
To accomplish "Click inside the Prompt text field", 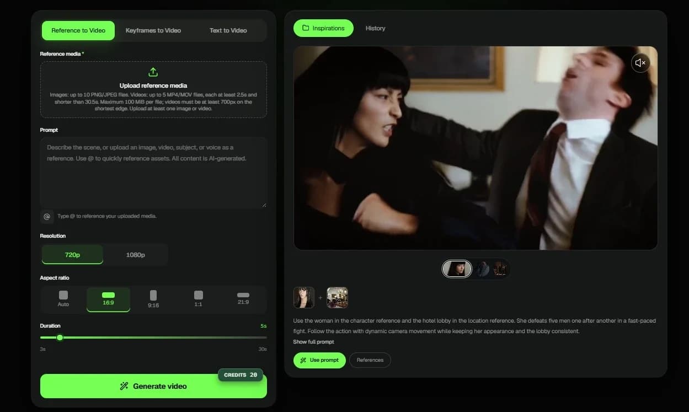I will tap(153, 173).
